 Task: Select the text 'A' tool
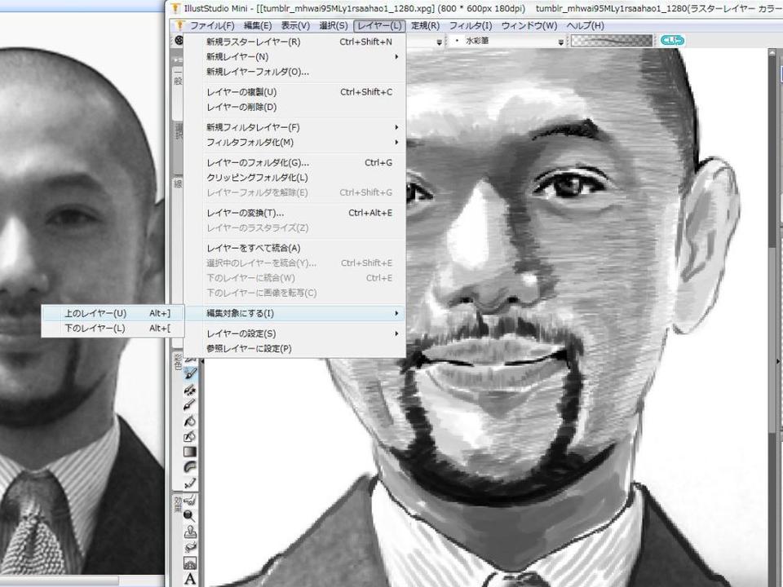pos(190,579)
